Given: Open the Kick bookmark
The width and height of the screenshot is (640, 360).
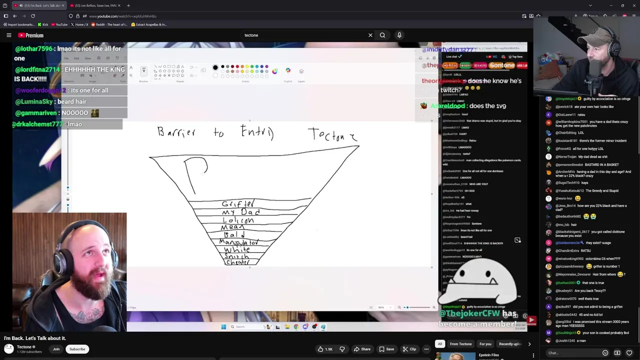Looking at the screenshot, I should click(x=43, y=24).
